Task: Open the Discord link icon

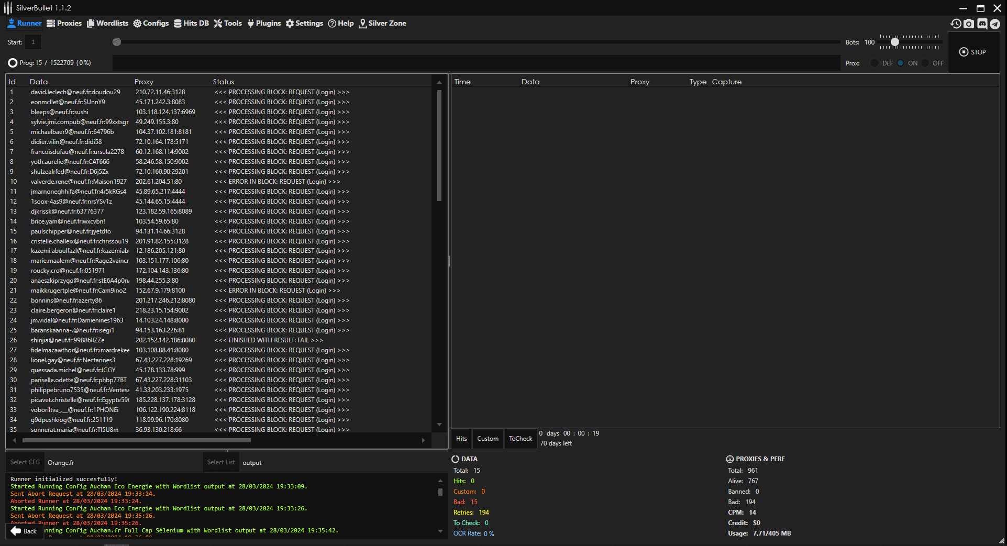Action: 982,24
